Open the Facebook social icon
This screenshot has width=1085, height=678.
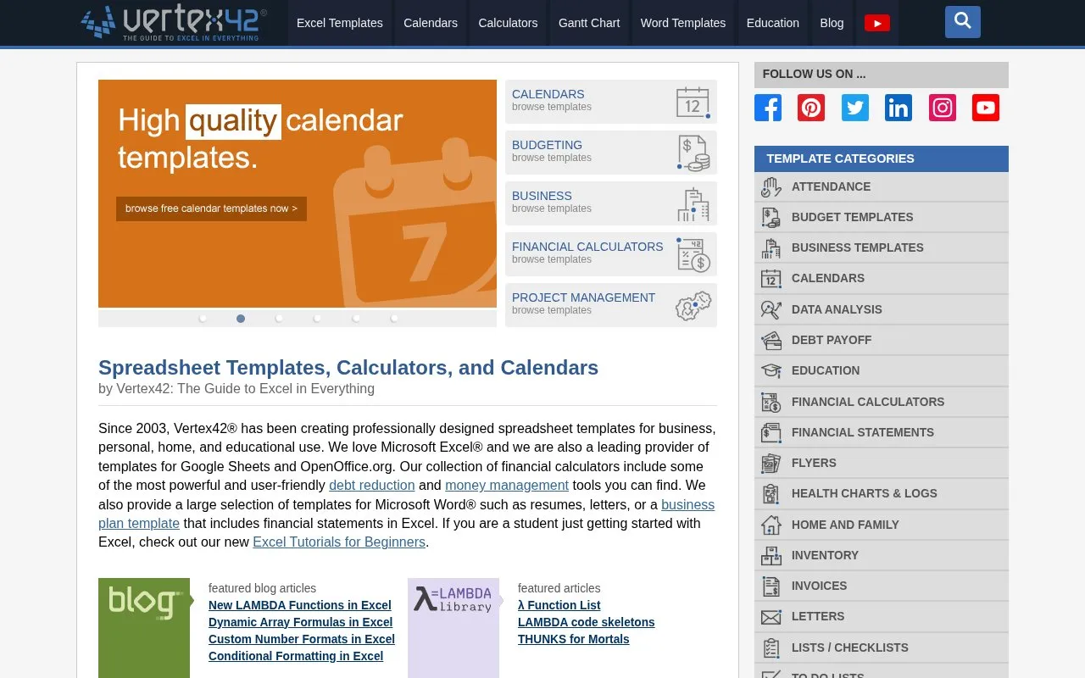click(768, 108)
